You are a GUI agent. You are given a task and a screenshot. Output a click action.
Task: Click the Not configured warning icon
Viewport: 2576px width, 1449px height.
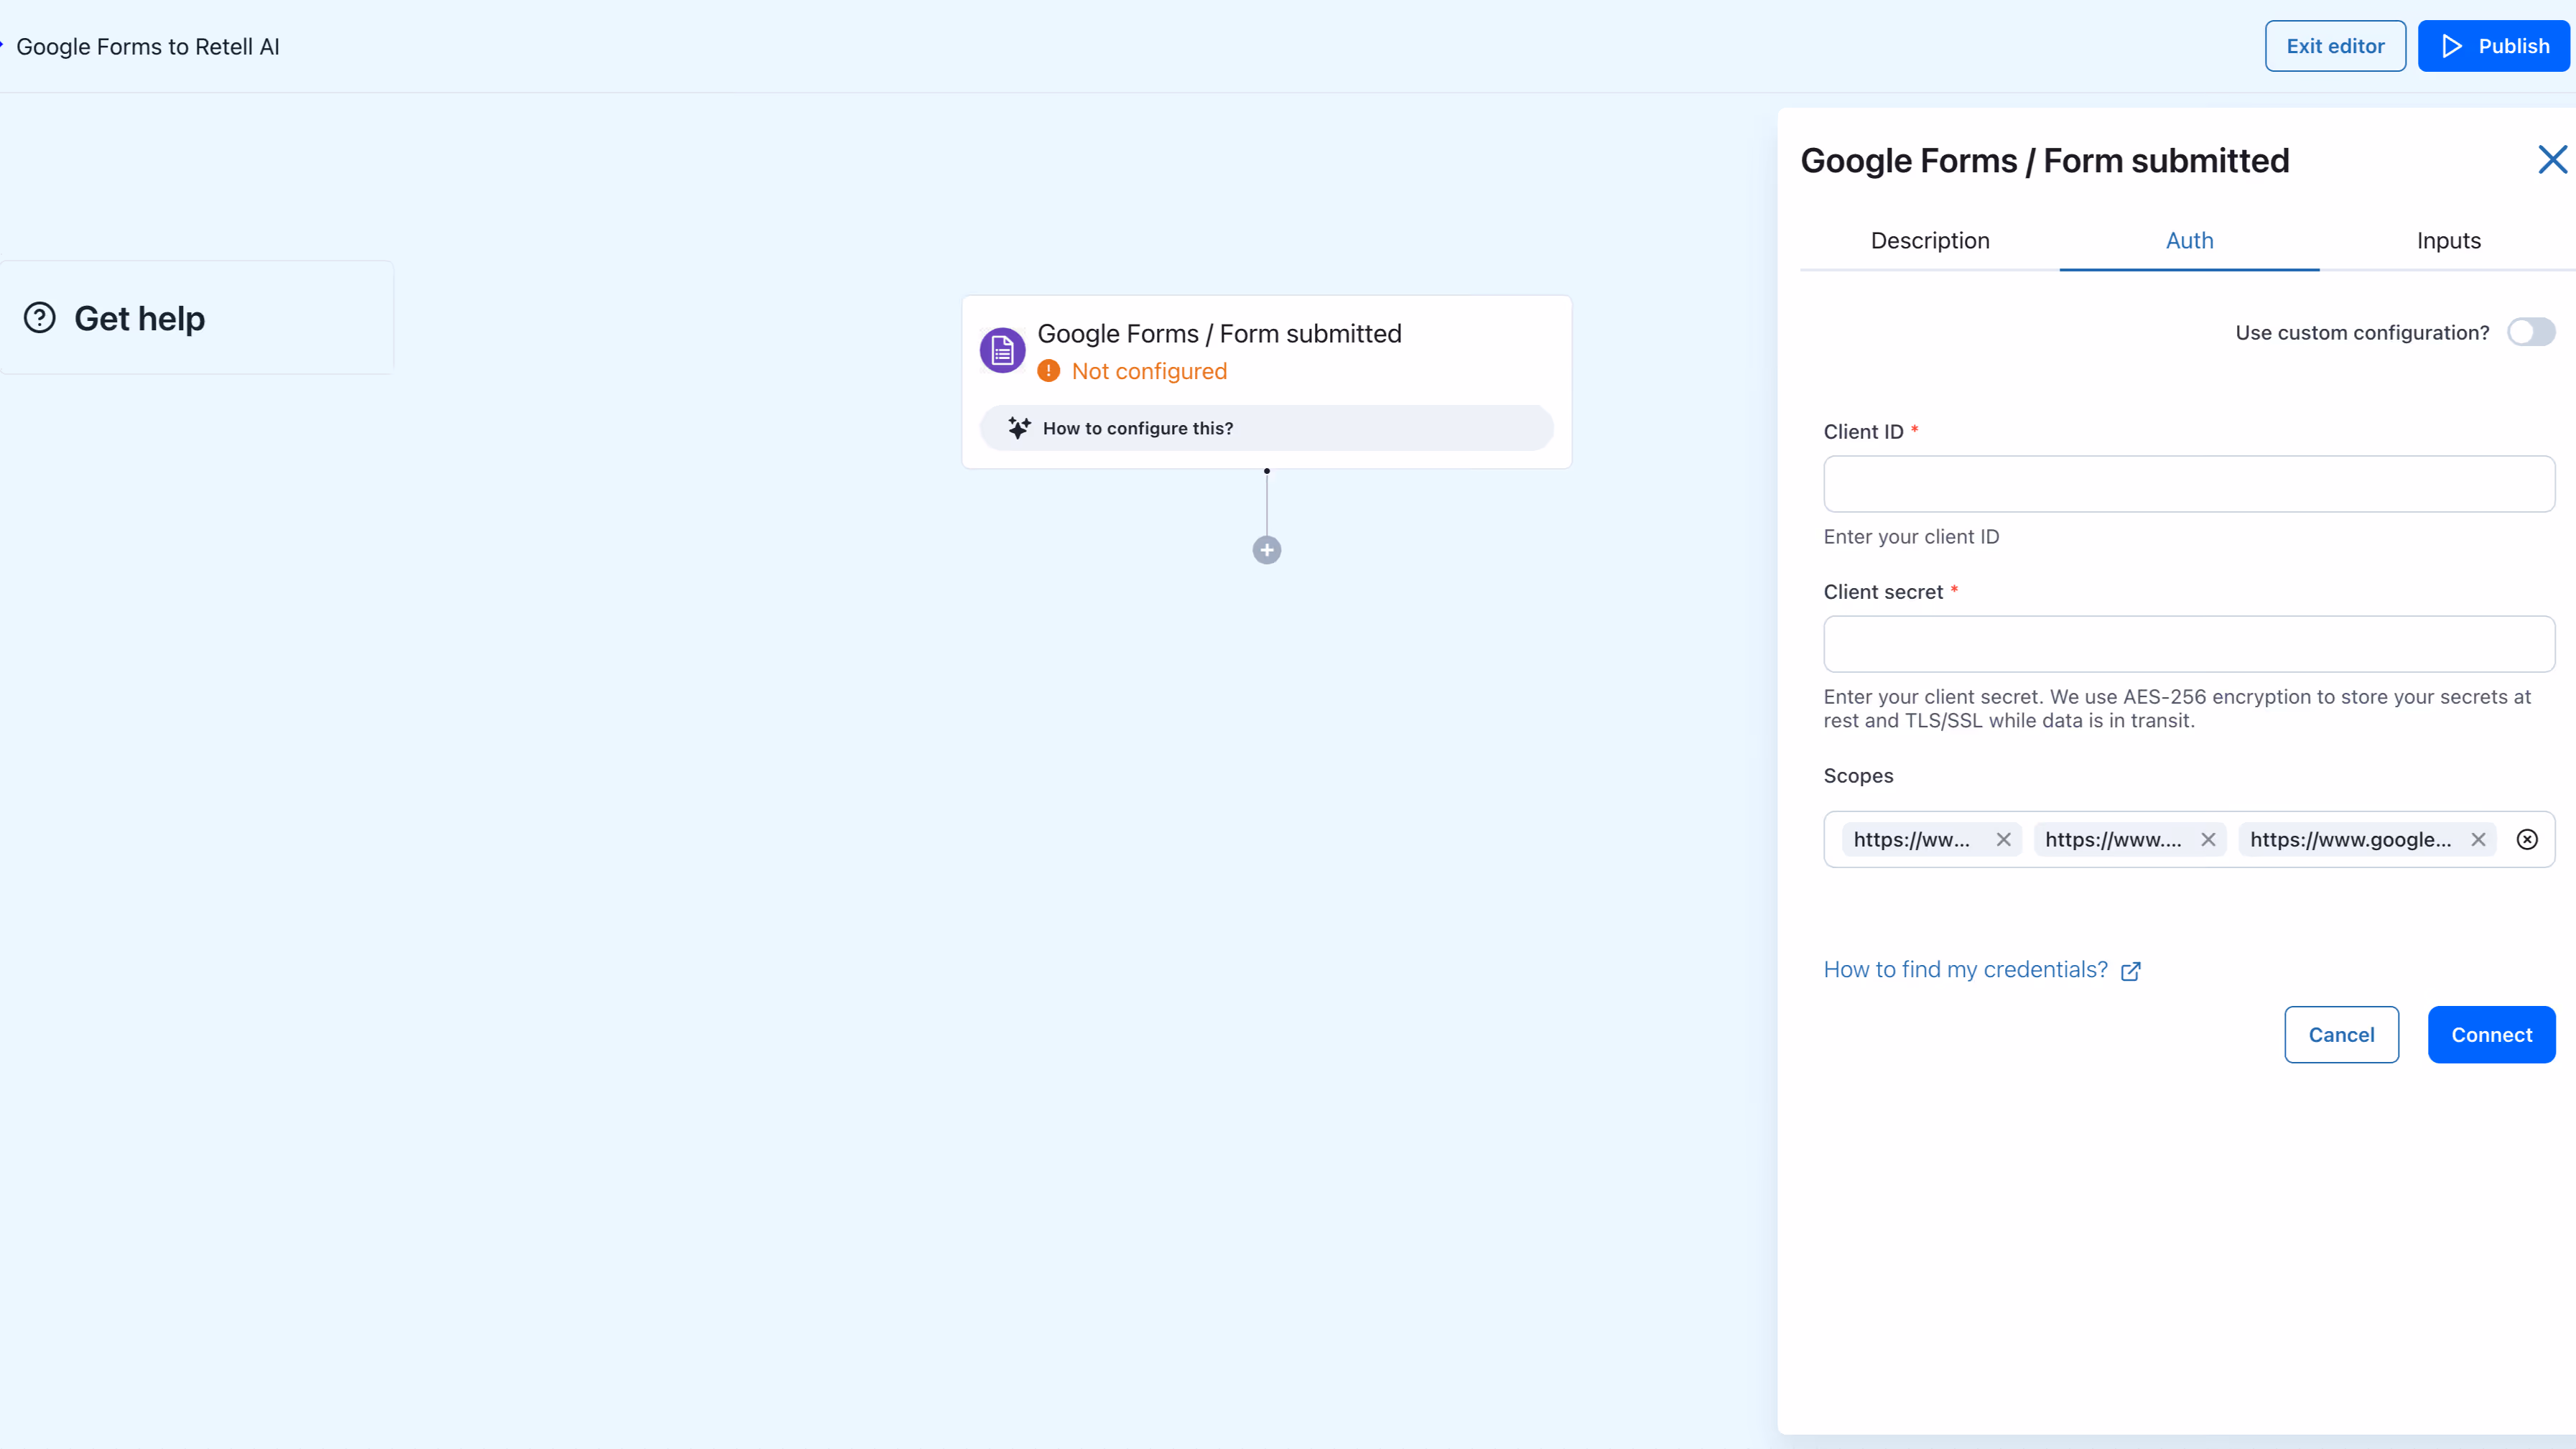point(1048,370)
